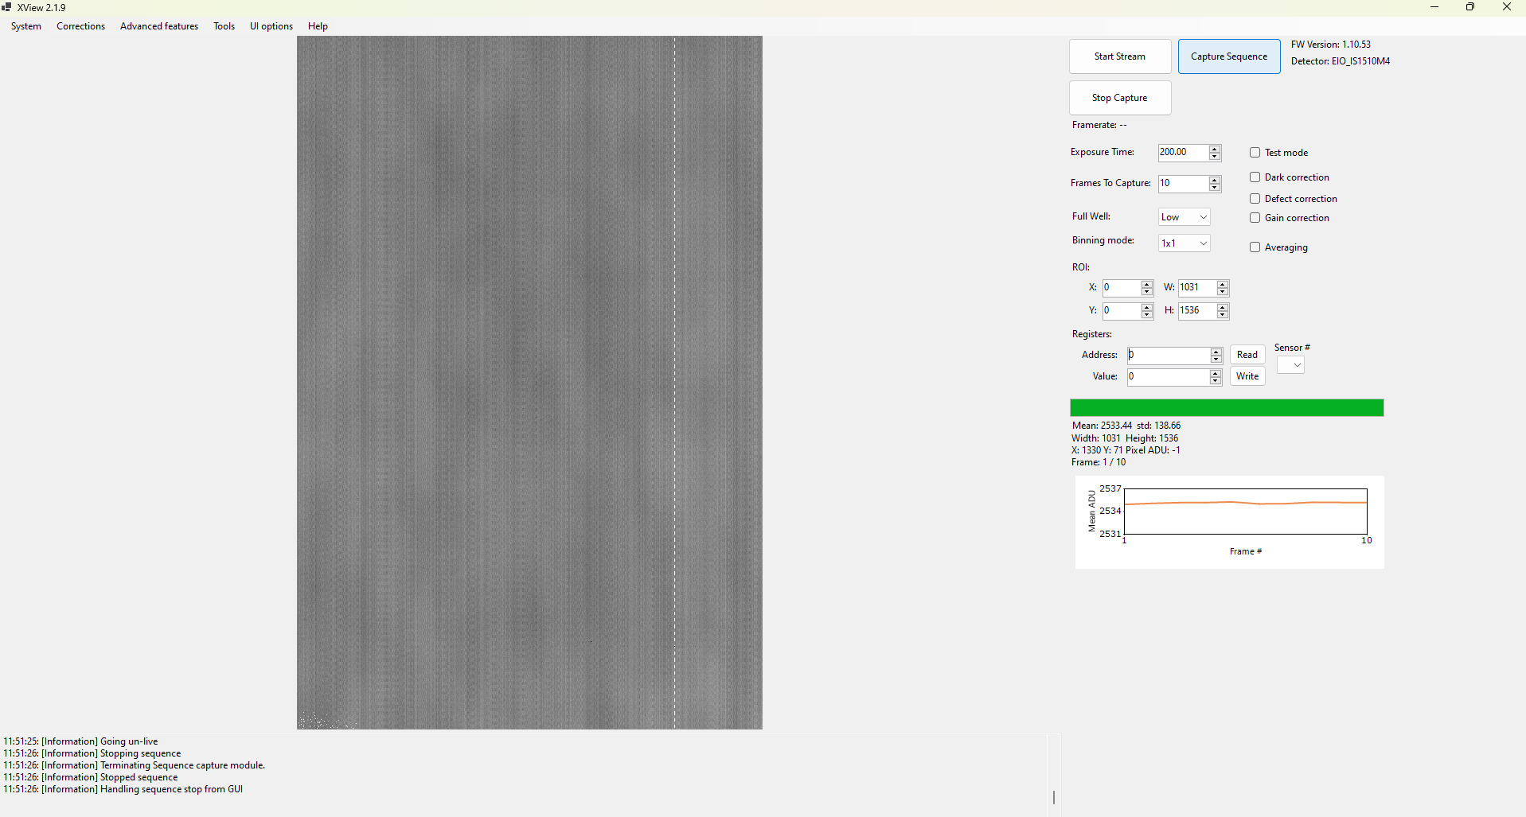The height and width of the screenshot is (817, 1526).
Task: Increase the register Address value
Action: (1216, 352)
